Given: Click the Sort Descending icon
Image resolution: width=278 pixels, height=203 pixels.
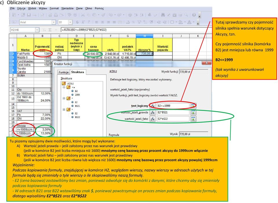Looking at the screenshot, I should point(142,15).
